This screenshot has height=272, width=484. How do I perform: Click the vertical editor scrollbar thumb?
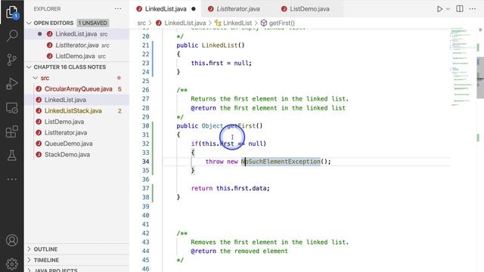point(480,78)
